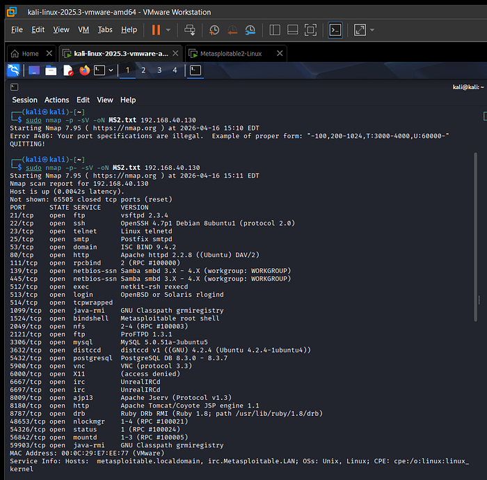Click the MAC Address line
Screen dimensions: 487x480
click(x=87, y=454)
